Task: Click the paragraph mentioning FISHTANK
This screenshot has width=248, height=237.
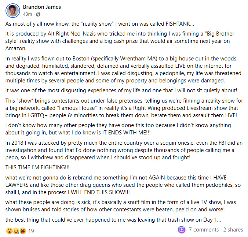Action: (x=100, y=24)
